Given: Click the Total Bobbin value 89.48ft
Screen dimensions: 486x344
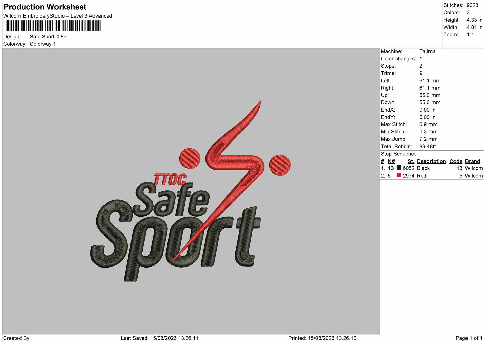Looking at the screenshot, I should pos(427,147).
